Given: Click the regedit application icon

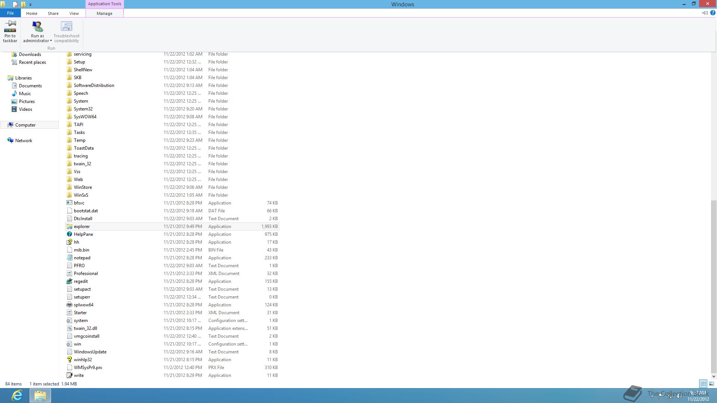Looking at the screenshot, I should tap(69, 281).
